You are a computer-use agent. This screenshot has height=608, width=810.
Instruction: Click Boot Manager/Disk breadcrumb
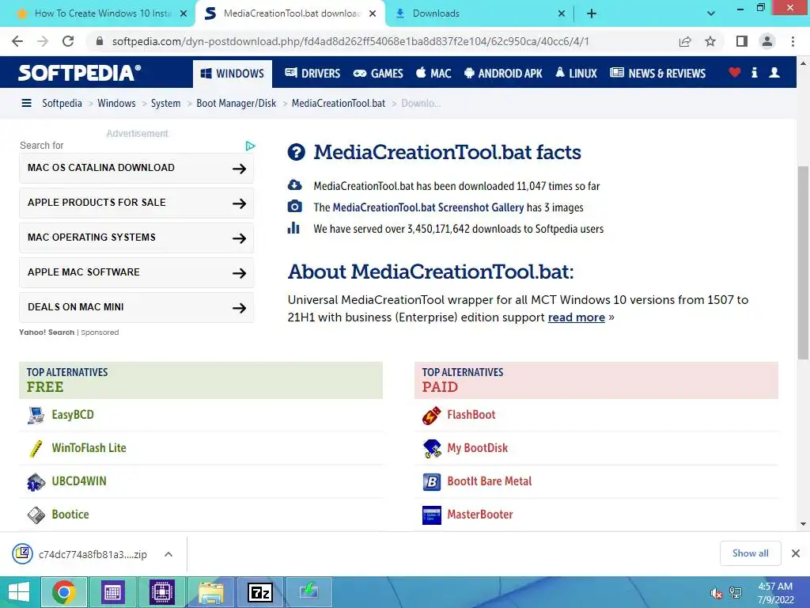coord(236,104)
